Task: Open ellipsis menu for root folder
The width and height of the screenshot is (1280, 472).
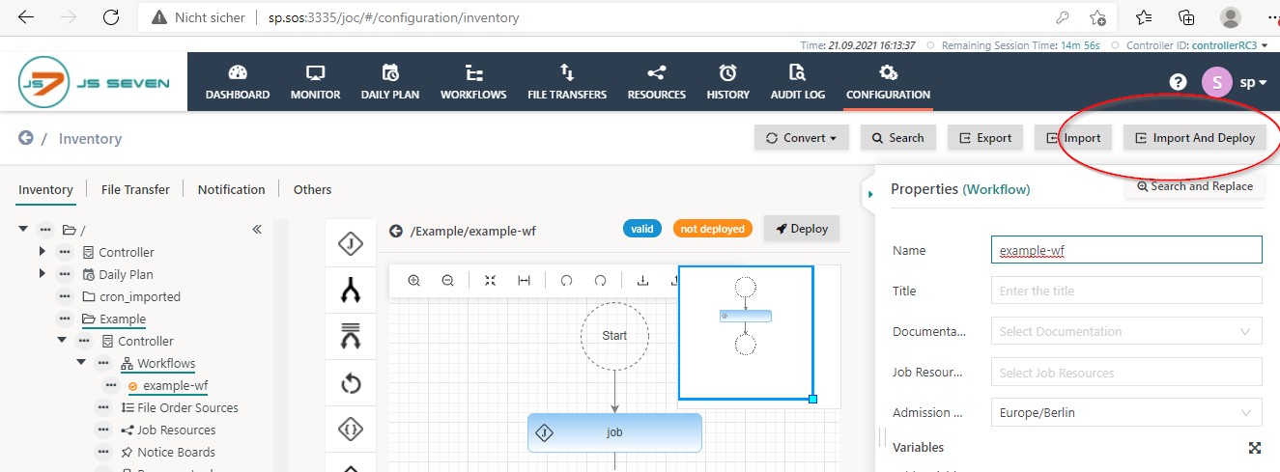Action: pos(45,230)
